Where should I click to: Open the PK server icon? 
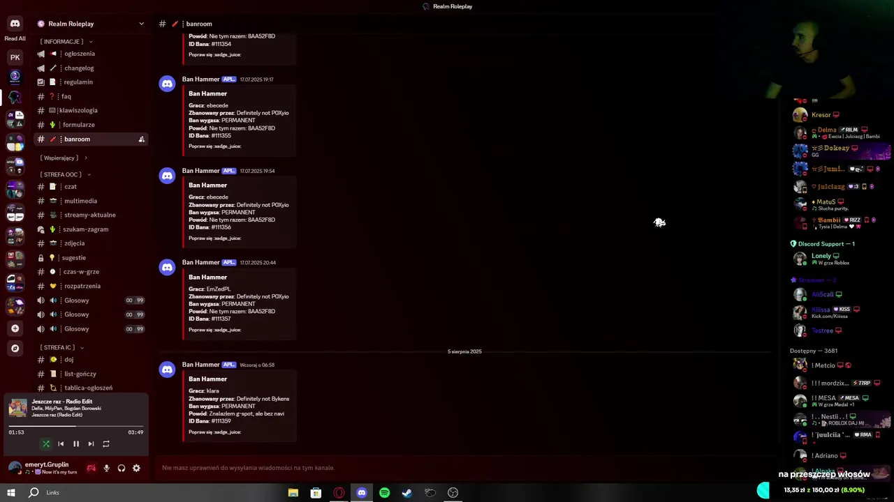pos(15,57)
